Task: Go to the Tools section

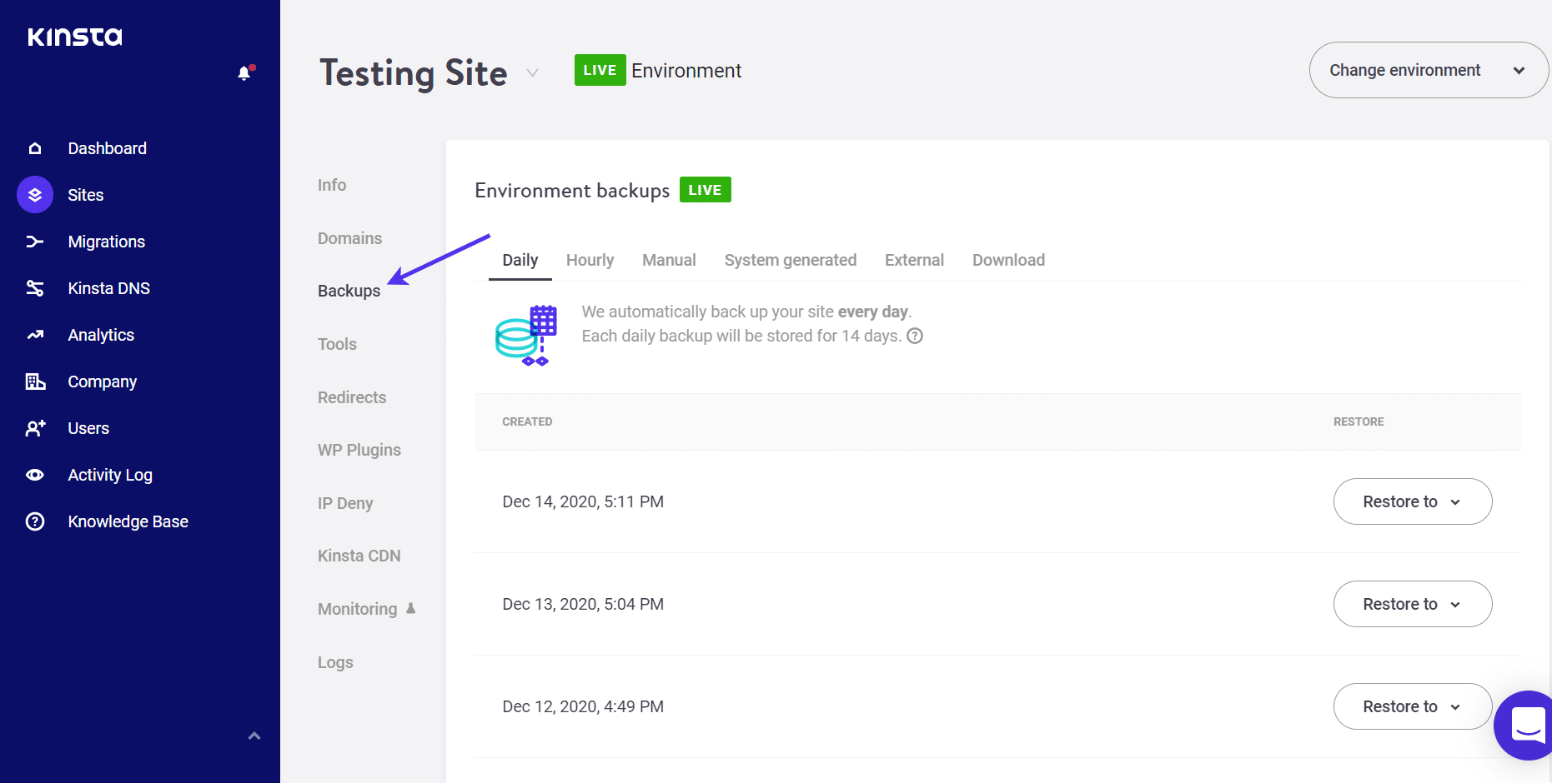Action: (x=337, y=344)
